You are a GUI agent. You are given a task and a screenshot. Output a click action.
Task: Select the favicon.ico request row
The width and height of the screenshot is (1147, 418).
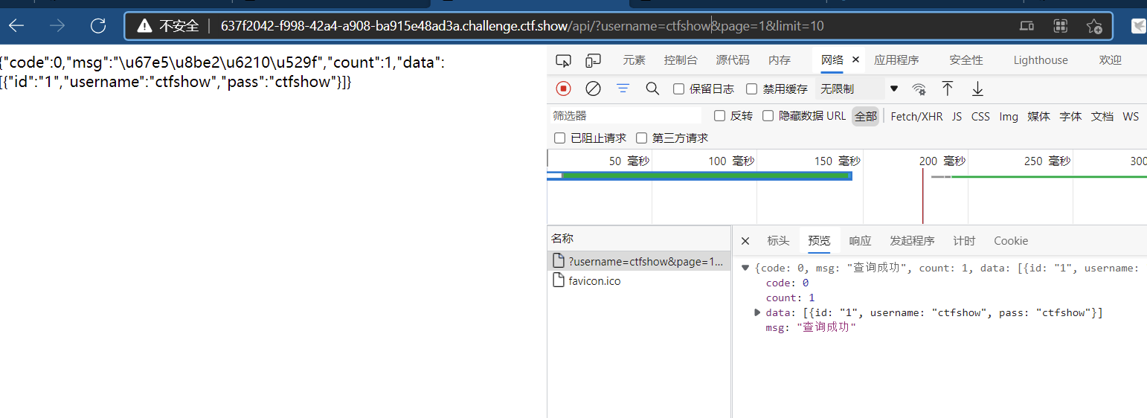(640, 280)
